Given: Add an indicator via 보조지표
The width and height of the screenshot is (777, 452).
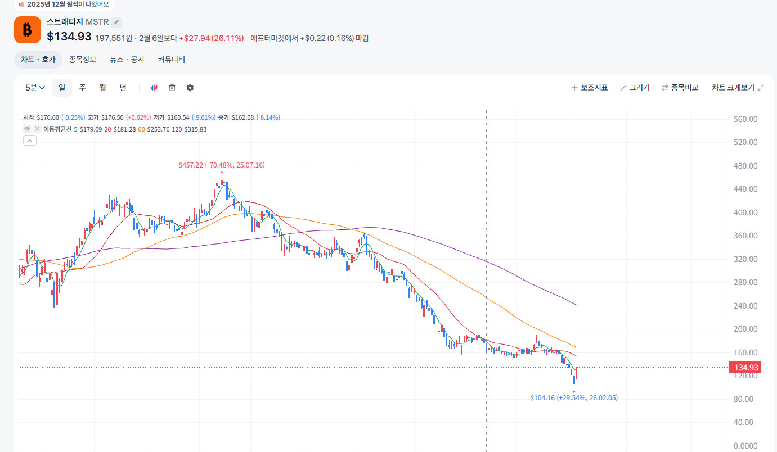Looking at the screenshot, I should point(589,88).
